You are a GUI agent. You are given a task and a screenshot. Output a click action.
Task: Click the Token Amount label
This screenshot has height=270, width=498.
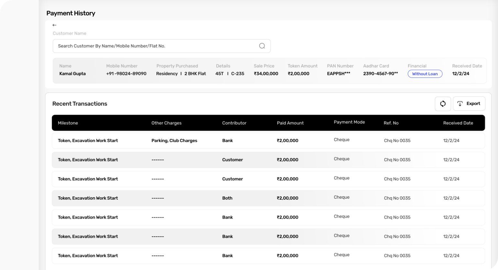click(303, 66)
